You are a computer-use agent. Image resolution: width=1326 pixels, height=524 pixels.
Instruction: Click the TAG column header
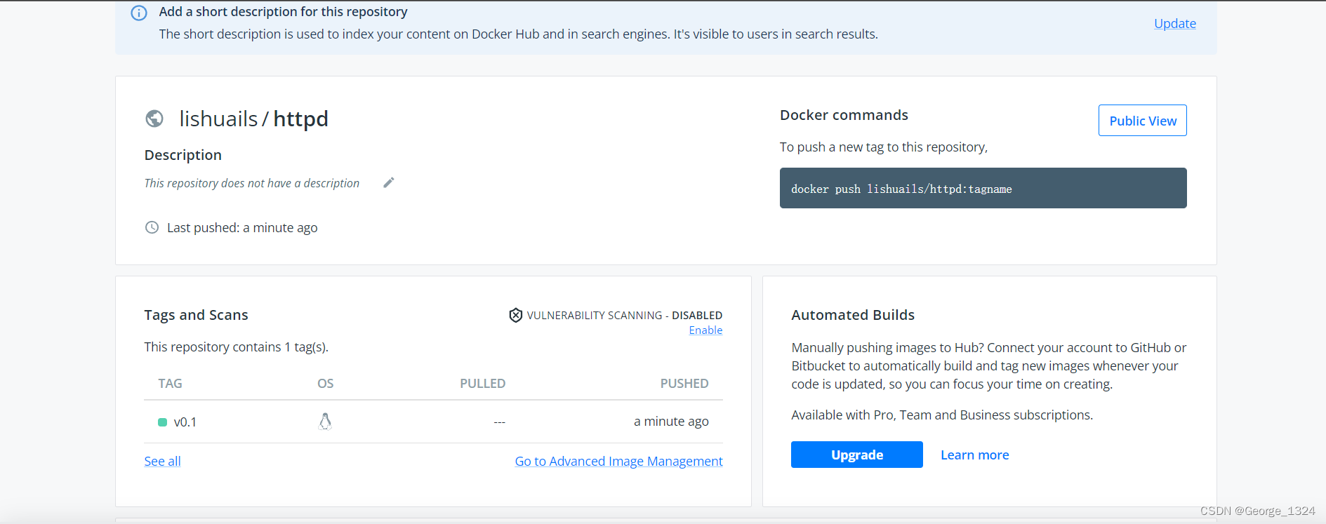click(170, 384)
